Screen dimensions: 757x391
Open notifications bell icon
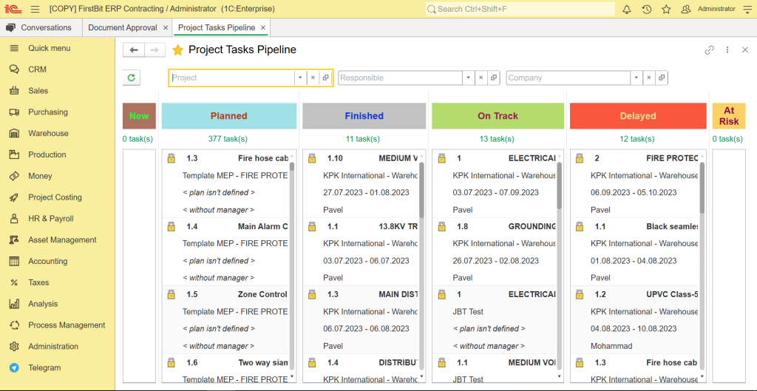[x=627, y=9]
